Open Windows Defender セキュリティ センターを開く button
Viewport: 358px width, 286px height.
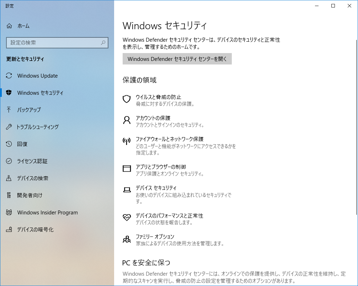tap(177, 59)
